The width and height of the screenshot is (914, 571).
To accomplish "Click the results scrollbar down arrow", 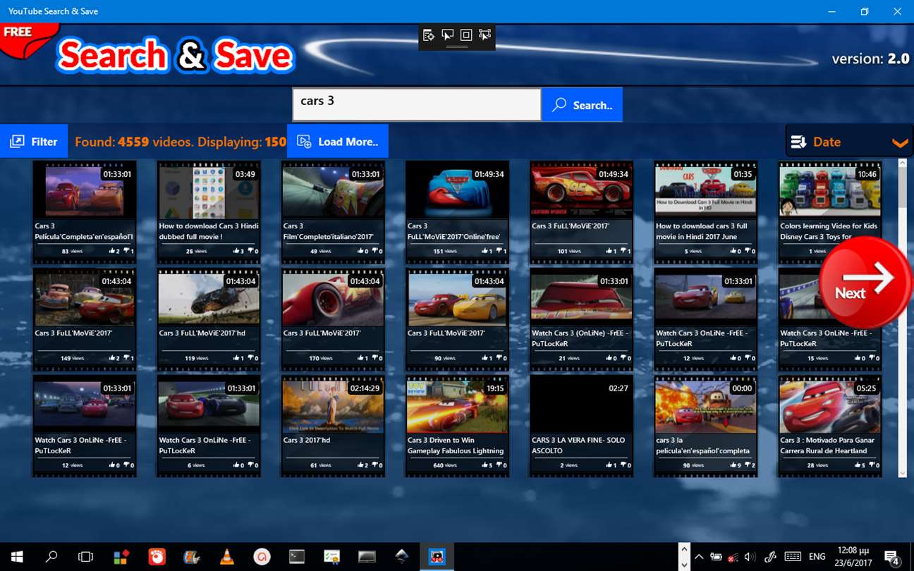I will tap(902, 473).
